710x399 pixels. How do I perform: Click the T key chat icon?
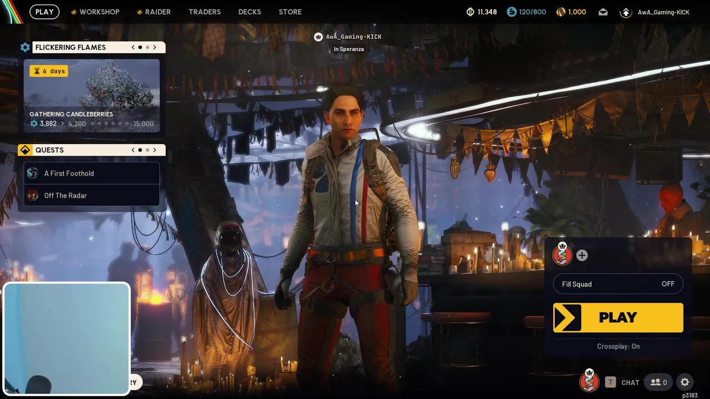pyautogui.click(x=610, y=382)
